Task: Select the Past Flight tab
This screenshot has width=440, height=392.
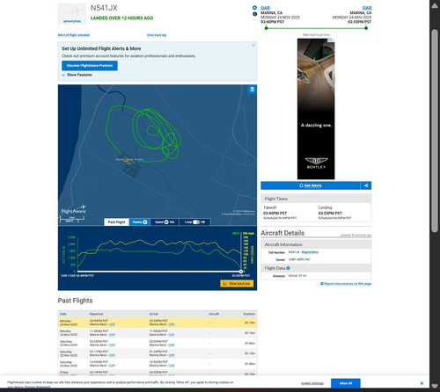Action: (116, 222)
